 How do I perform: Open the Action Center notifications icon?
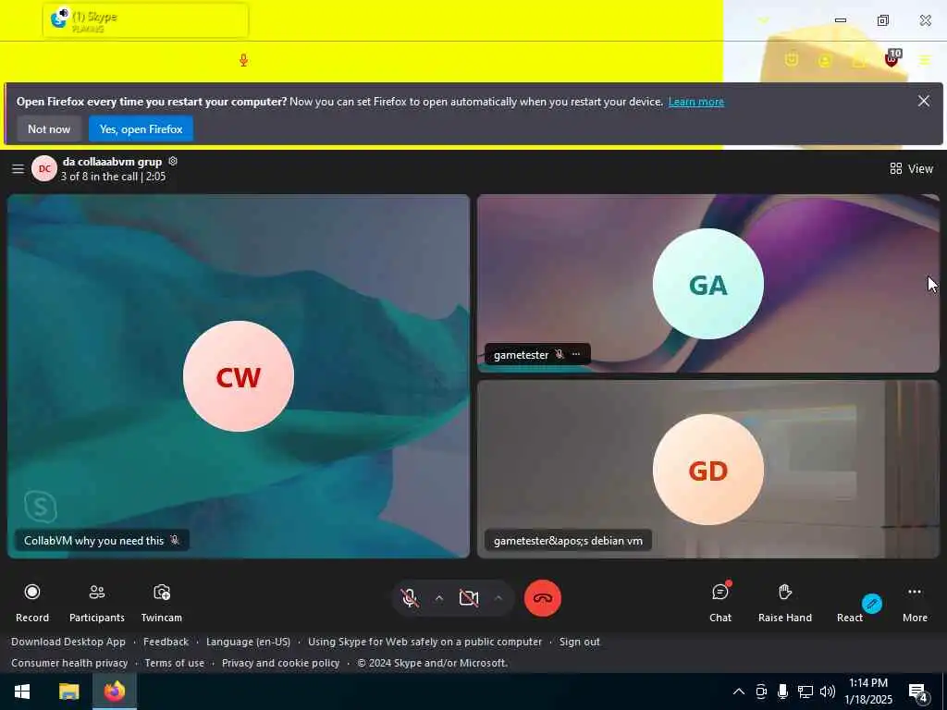pyautogui.click(x=918, y=692)
